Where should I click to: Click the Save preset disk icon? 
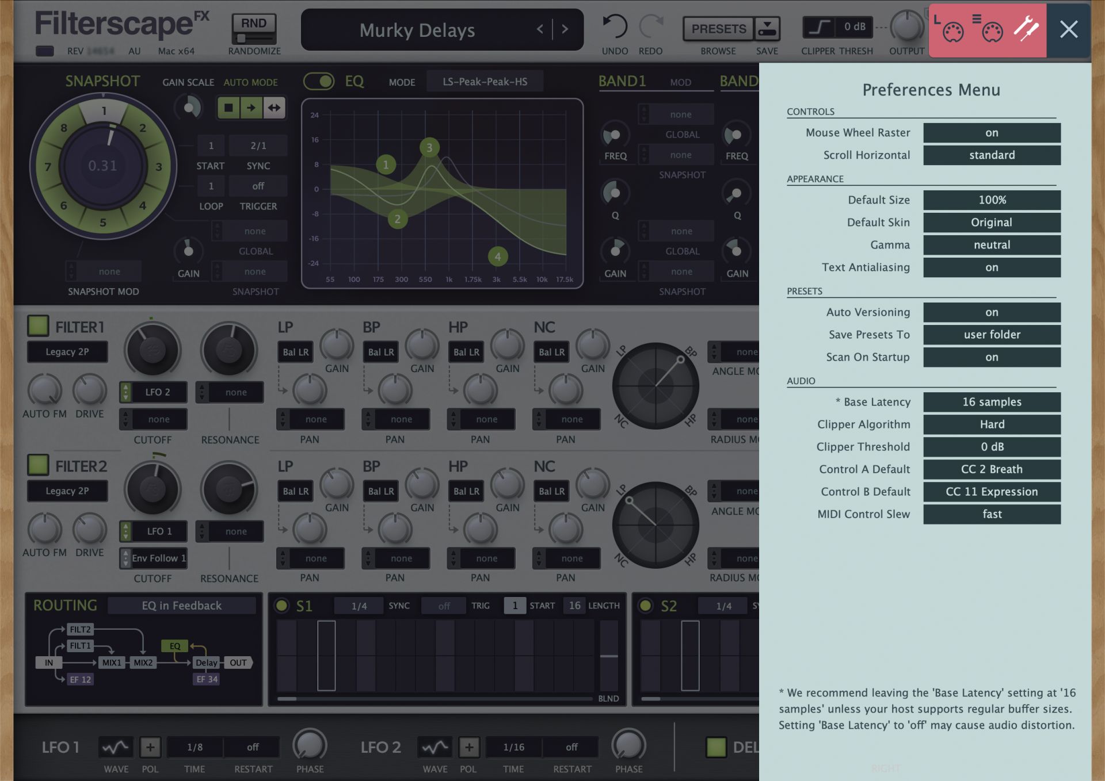pyautogui.click(x=767, y=28)
